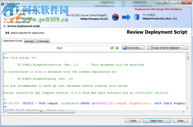The height and width of the screenshot is (127, 193).
Task: Close the Deployment window with red X
Action: (187, 3)
